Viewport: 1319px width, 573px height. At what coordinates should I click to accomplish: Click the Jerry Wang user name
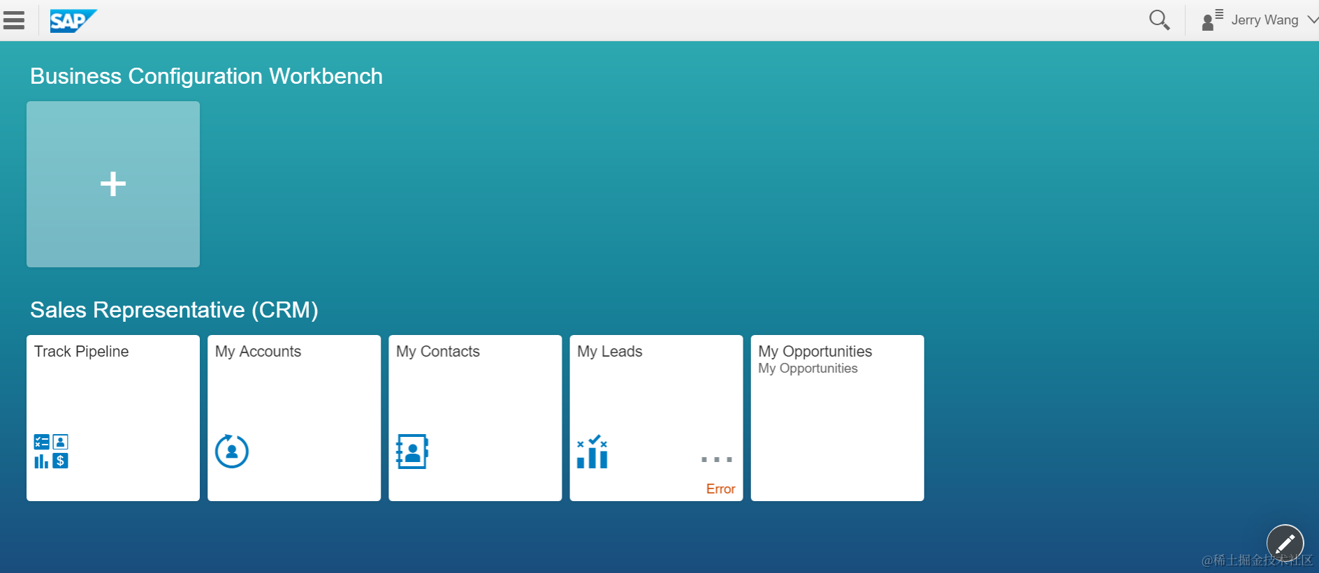pos(1265,20)
